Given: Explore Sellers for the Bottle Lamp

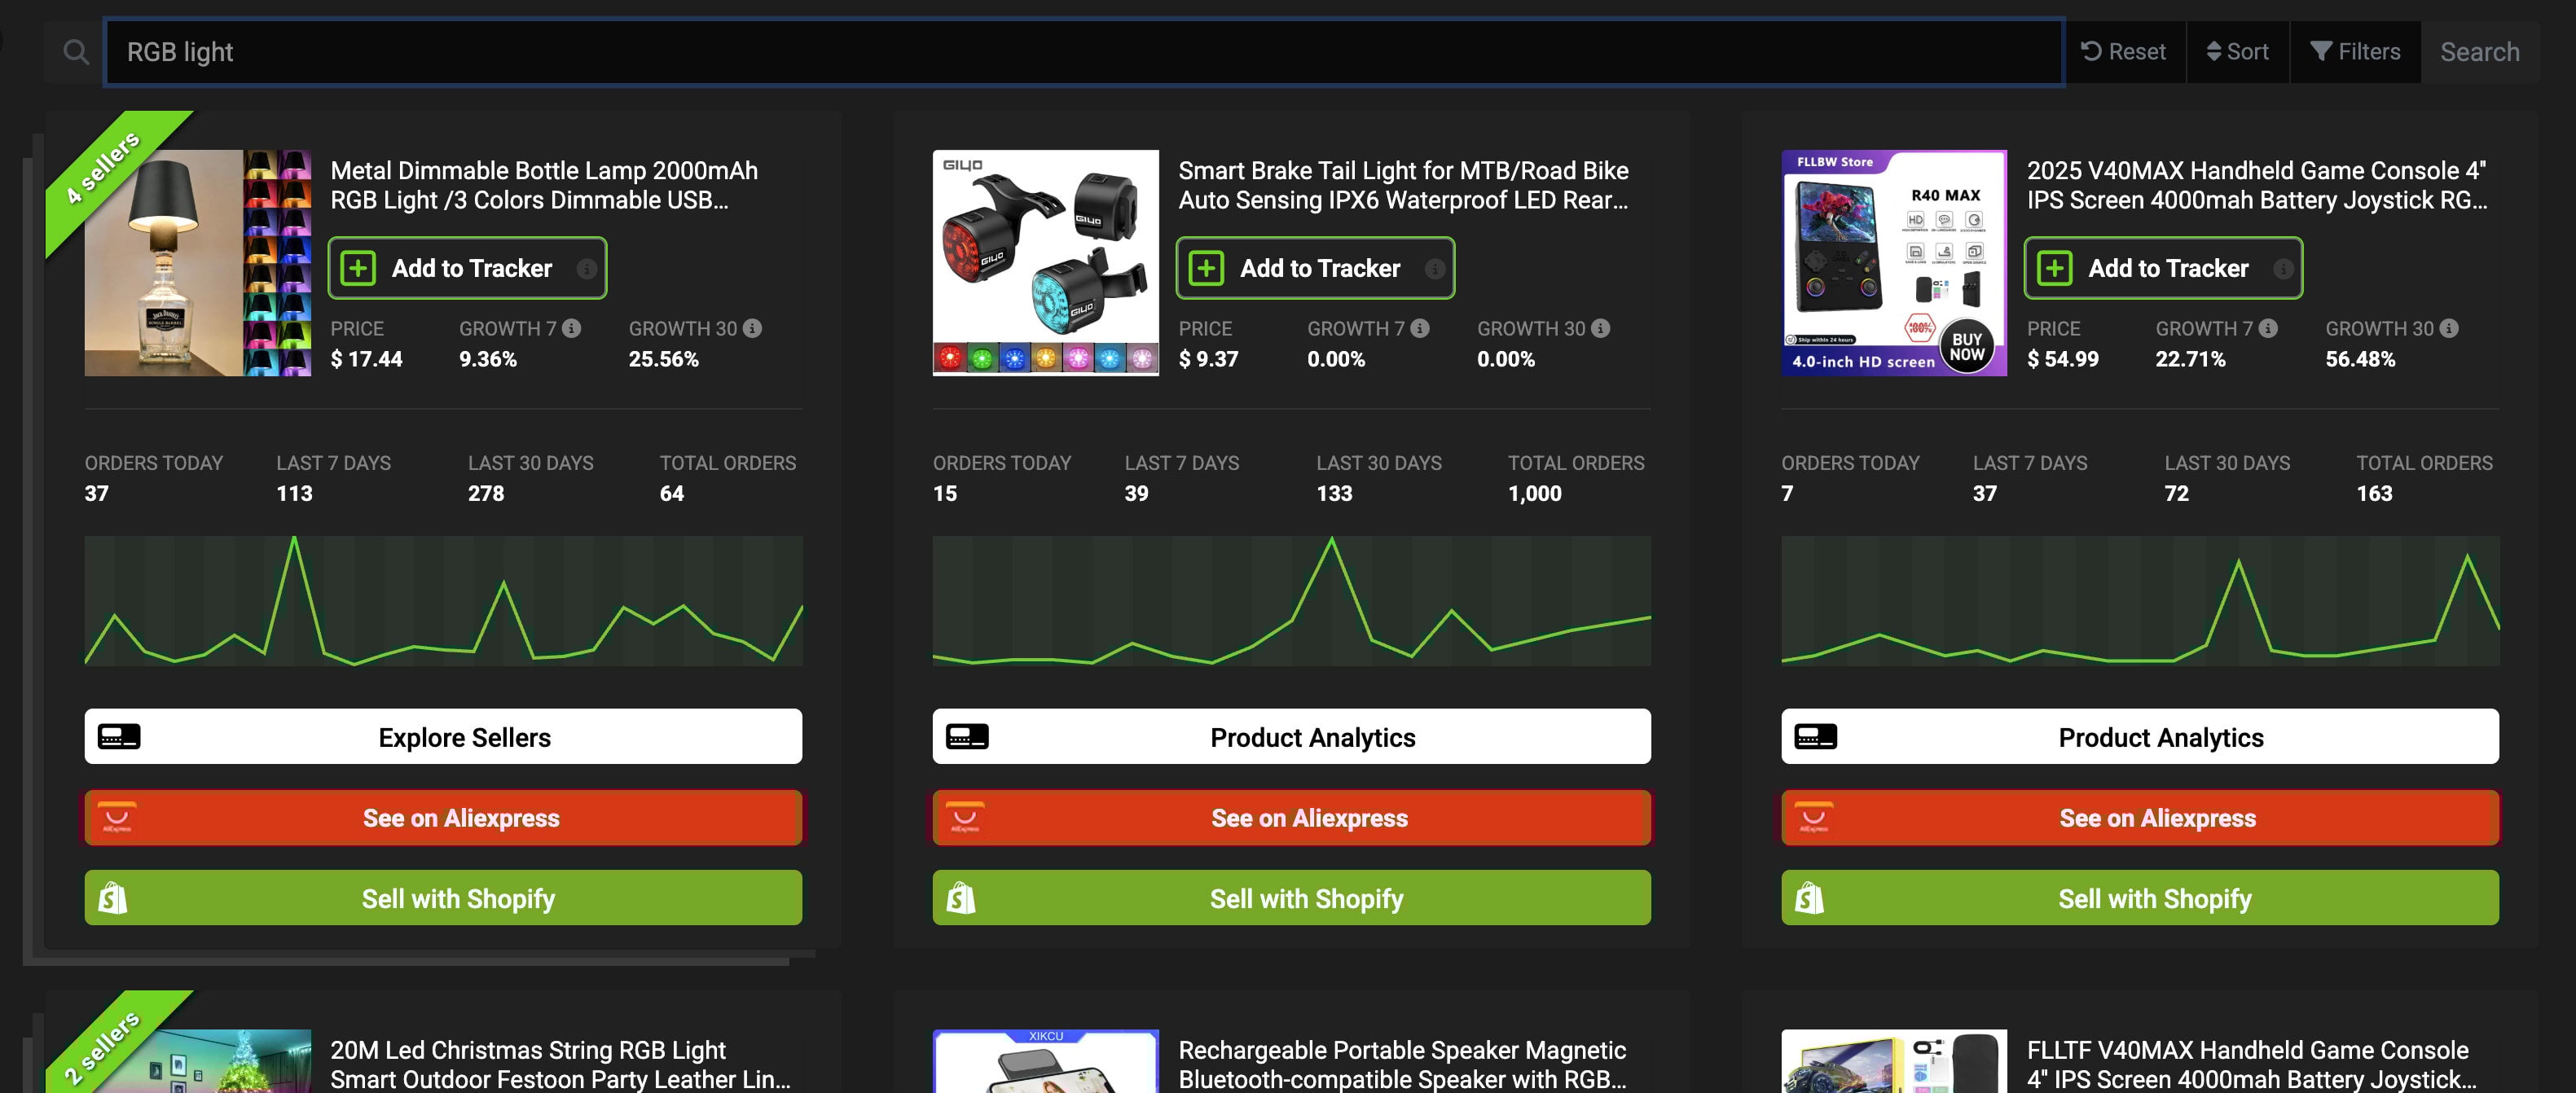Looking at the screenshot, I should click(x=443, y=737).
